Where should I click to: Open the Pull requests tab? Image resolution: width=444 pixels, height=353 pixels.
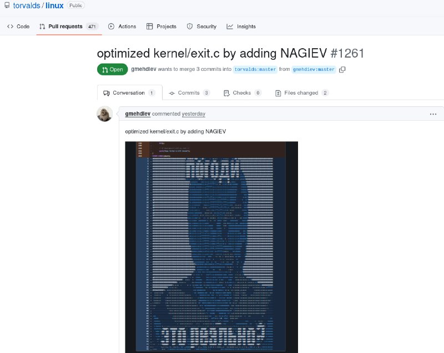click(69, 27)
